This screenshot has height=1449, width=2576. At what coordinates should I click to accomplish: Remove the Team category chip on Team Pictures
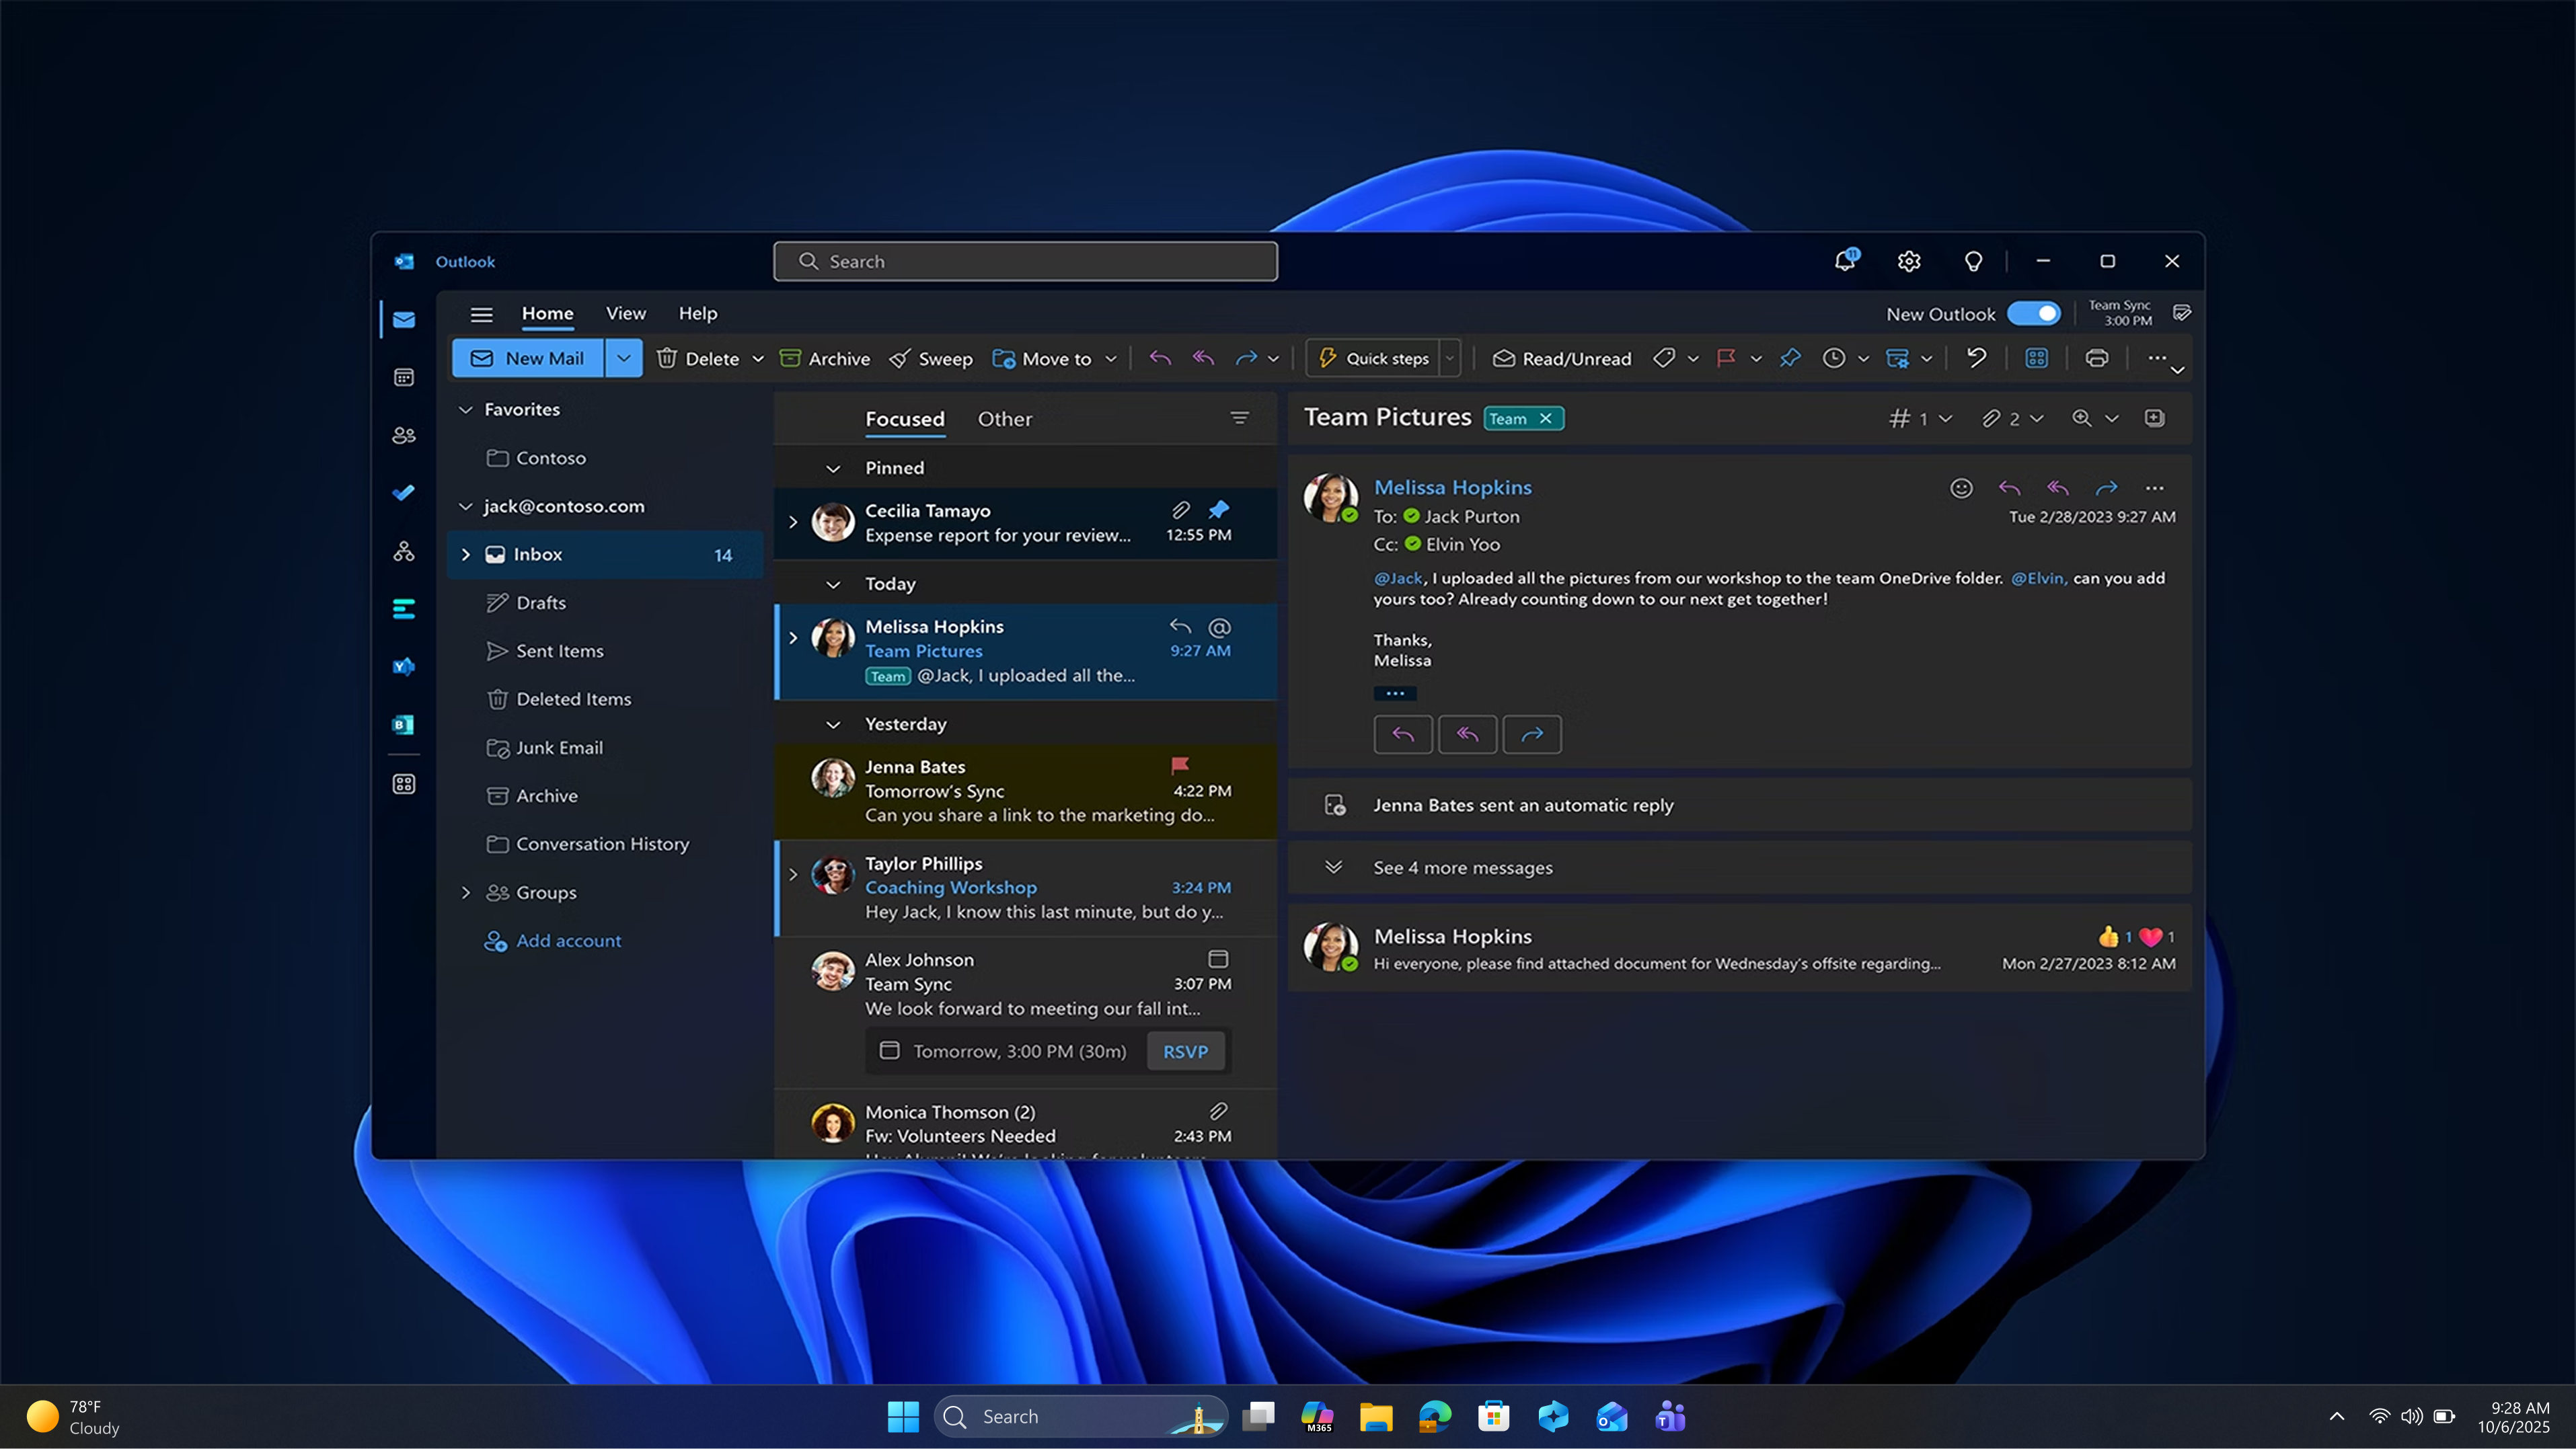(x=1546, y=417)
